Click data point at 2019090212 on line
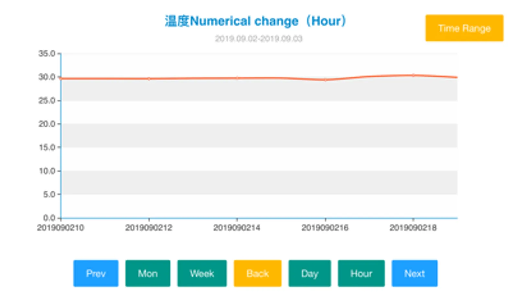518x292 pixels. (149, 79)
